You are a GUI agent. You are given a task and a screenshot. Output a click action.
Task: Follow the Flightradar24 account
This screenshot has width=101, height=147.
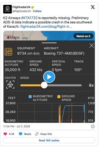click(37, 11)
